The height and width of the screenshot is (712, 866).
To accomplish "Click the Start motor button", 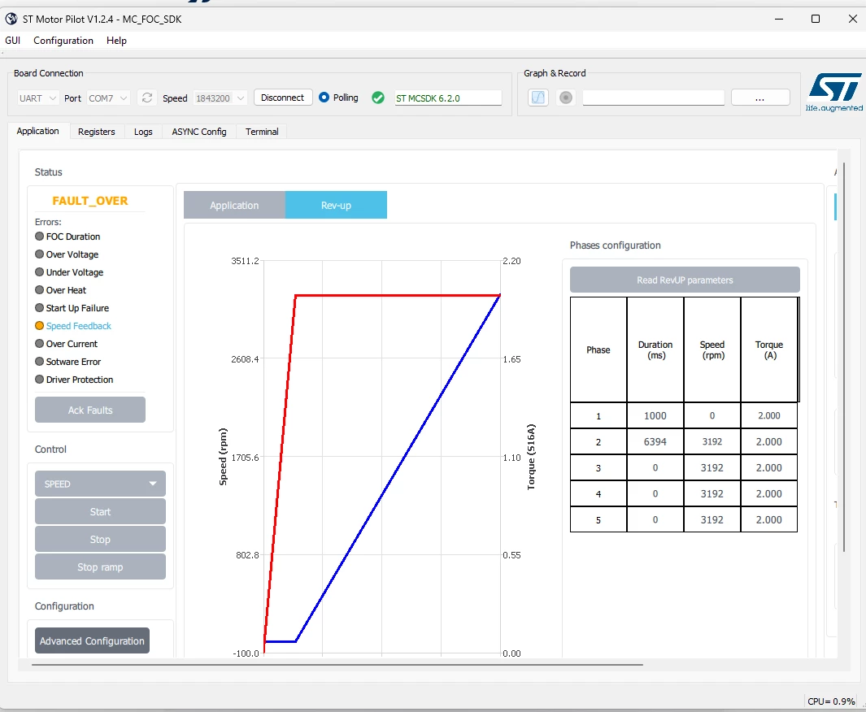I will coord(100,511).
